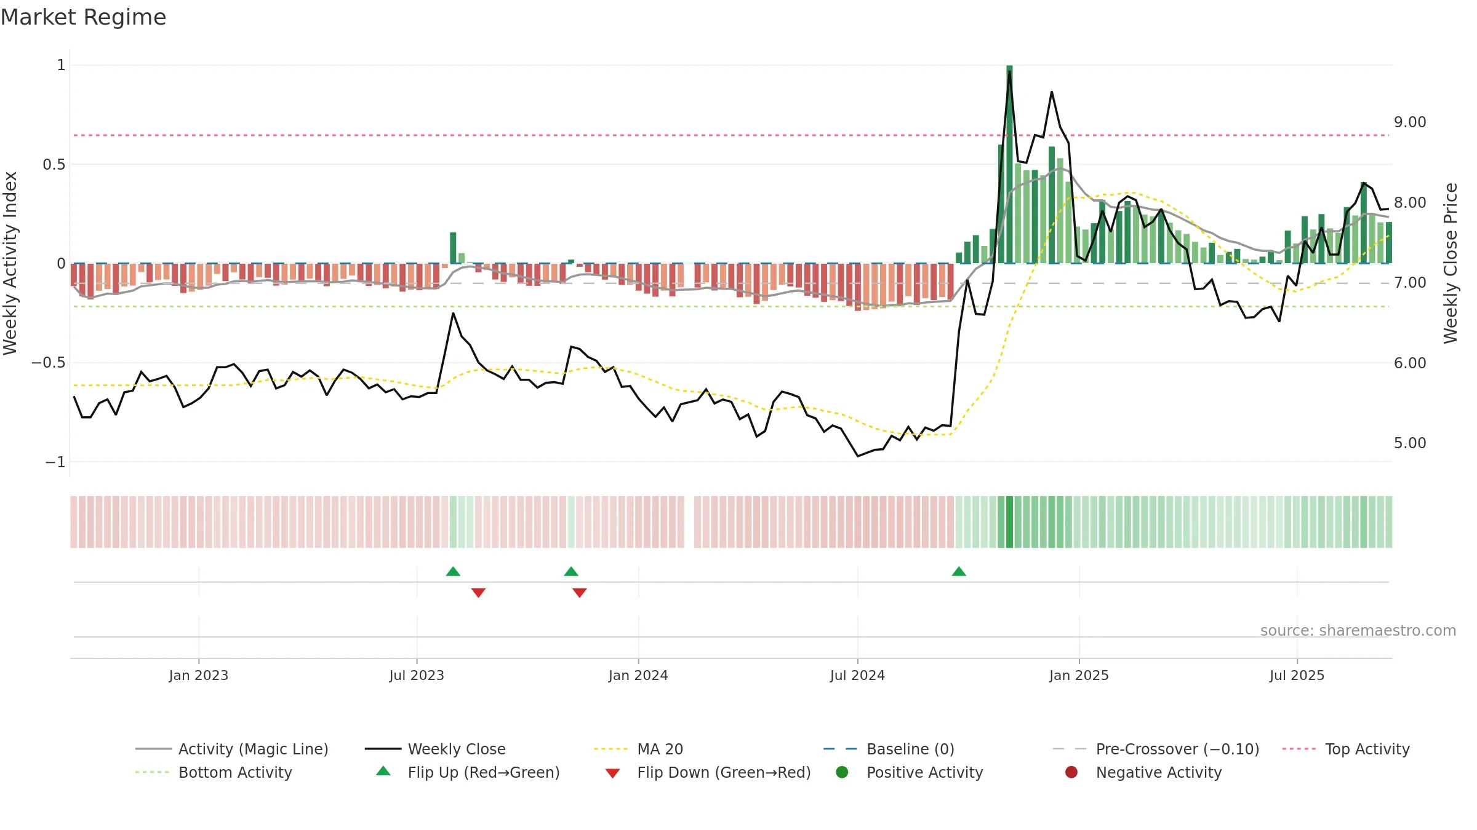Viewport: 1477px width, 830px height.
Task: Click the 0.5 activity axis tick
Action: tap(54, 165)
